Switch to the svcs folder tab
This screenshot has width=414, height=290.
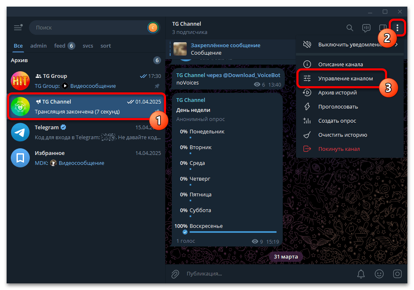(x=88, y=46)
